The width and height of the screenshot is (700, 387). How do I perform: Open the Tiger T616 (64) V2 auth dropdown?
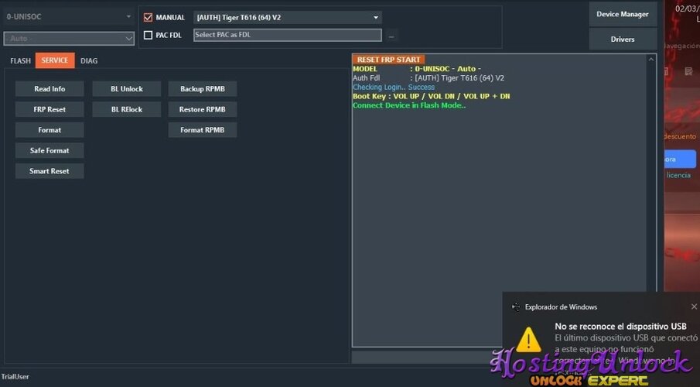[x=288, y=18]
